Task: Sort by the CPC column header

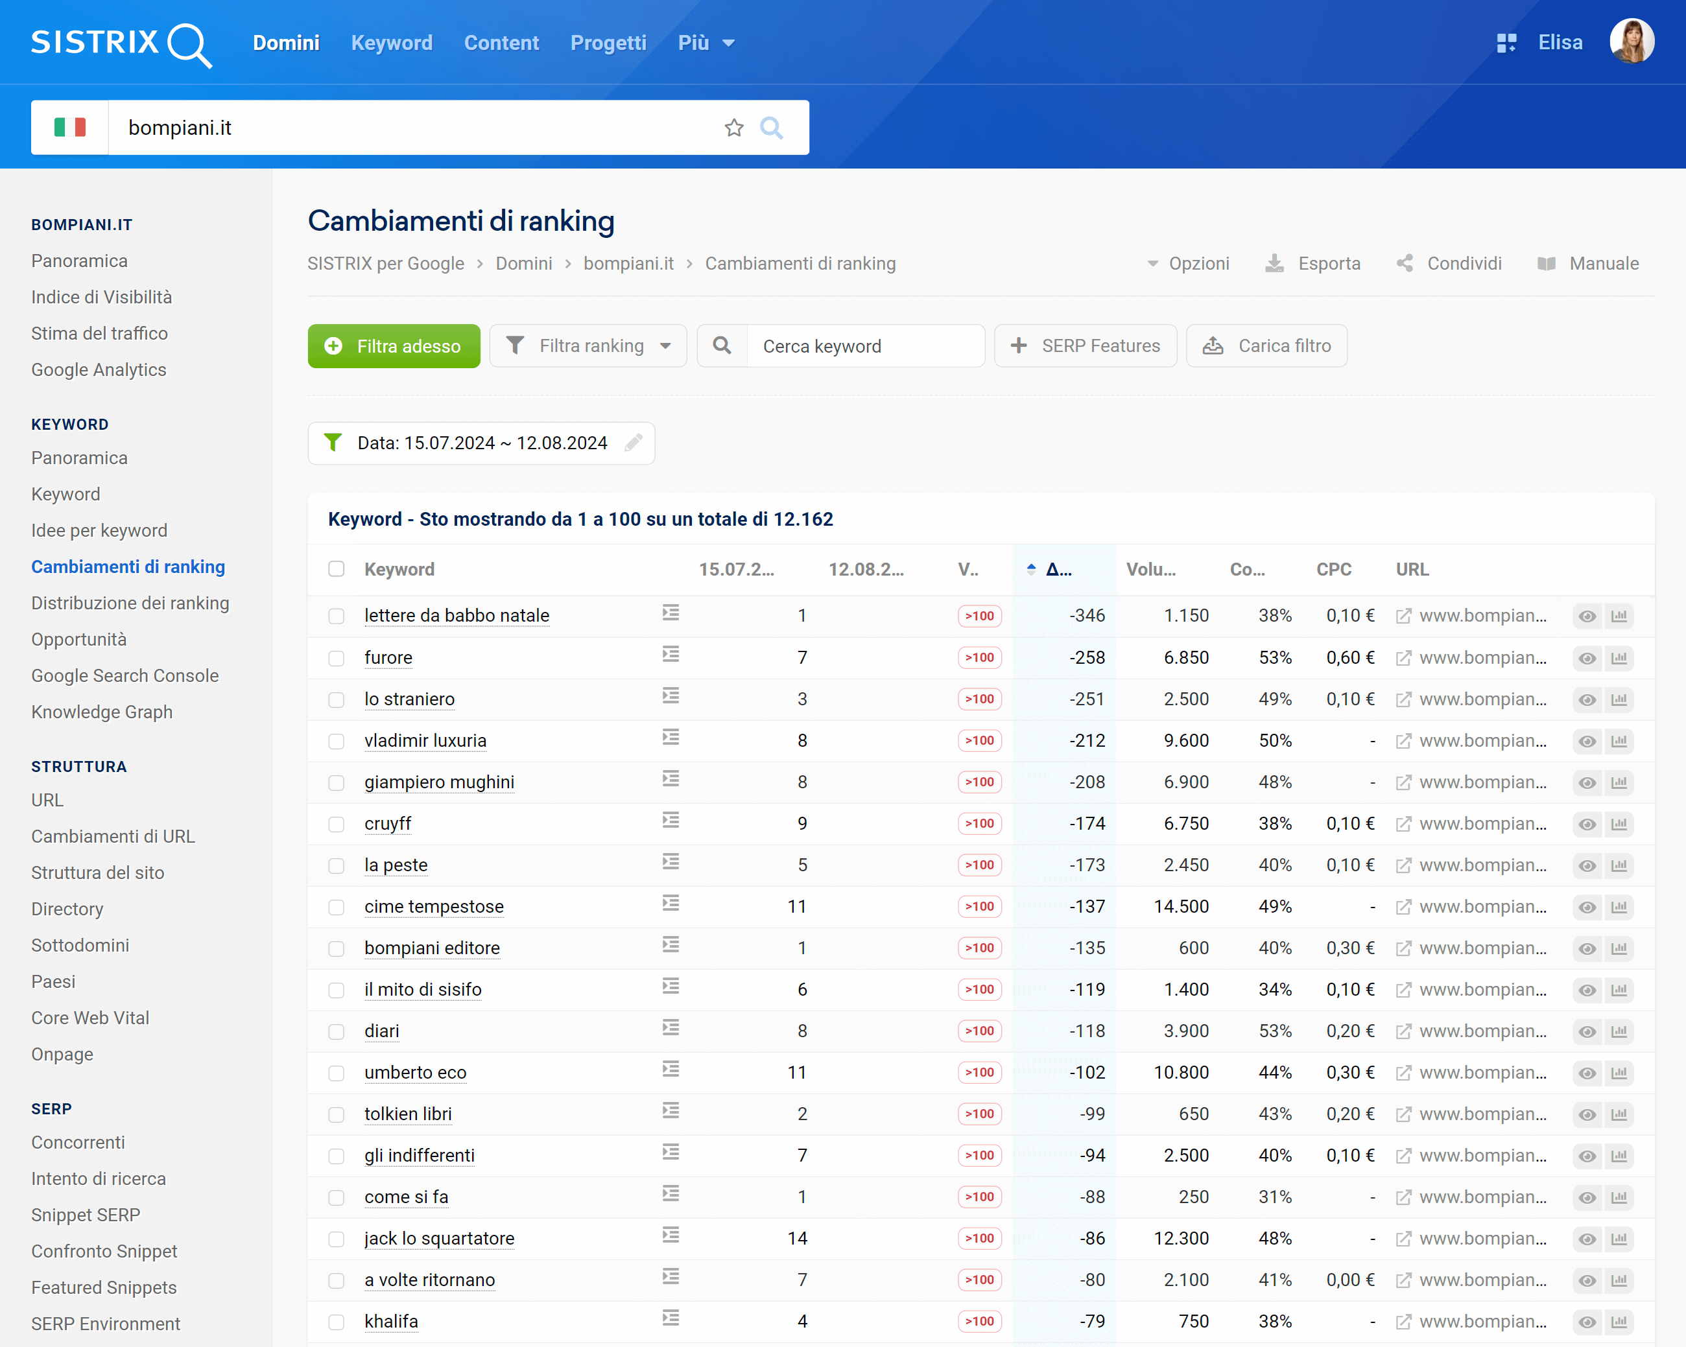Action: click(x=1333, y=569)
